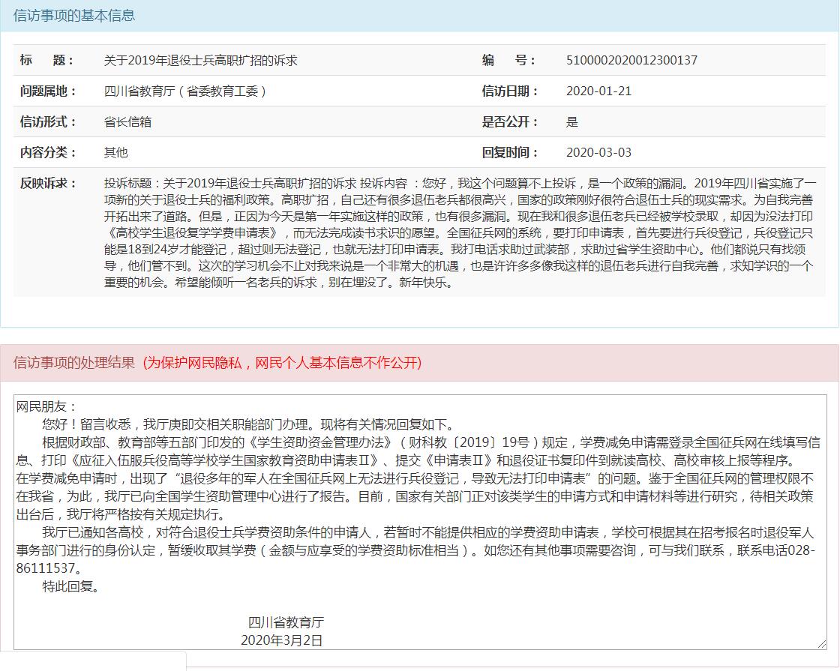Click the 问题属地 label
The width and height of the screenshot is (840, 671).
[48, 91]
